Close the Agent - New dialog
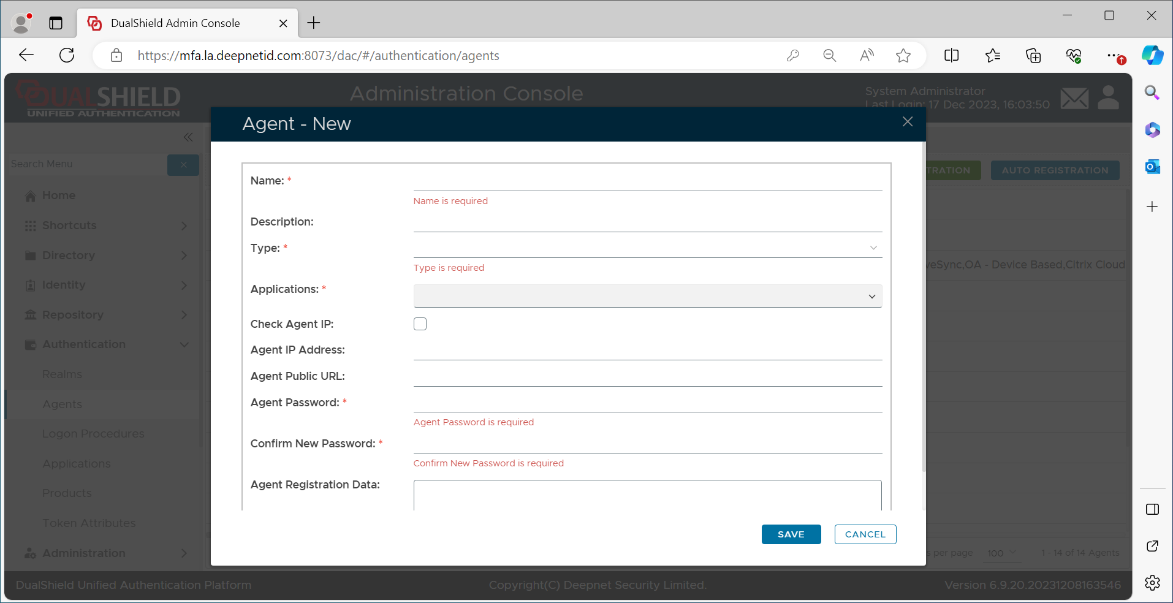The image size is (1173, 603). tap(907, 122)
